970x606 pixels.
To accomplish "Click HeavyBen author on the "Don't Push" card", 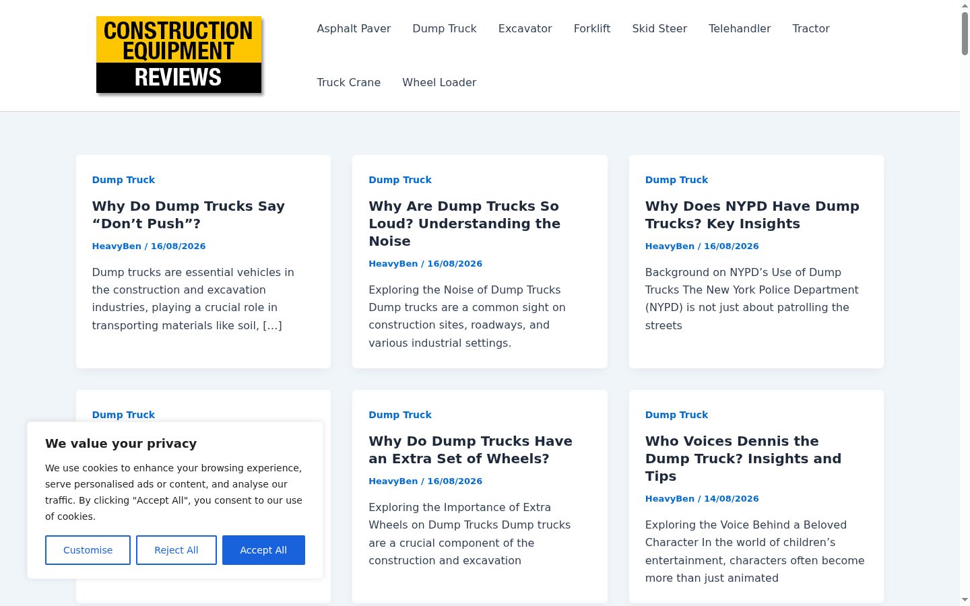I will [x=117, y=246].
